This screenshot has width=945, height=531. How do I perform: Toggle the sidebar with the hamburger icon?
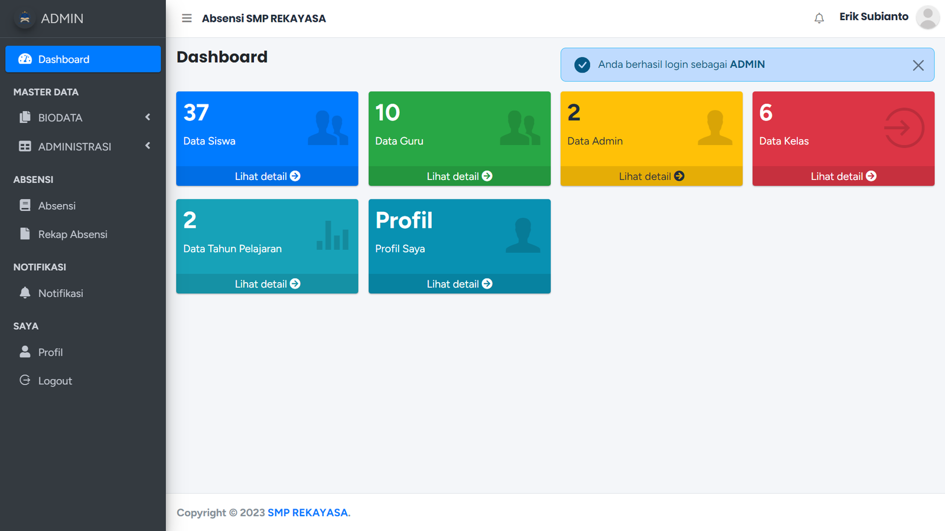pos(187,18)
